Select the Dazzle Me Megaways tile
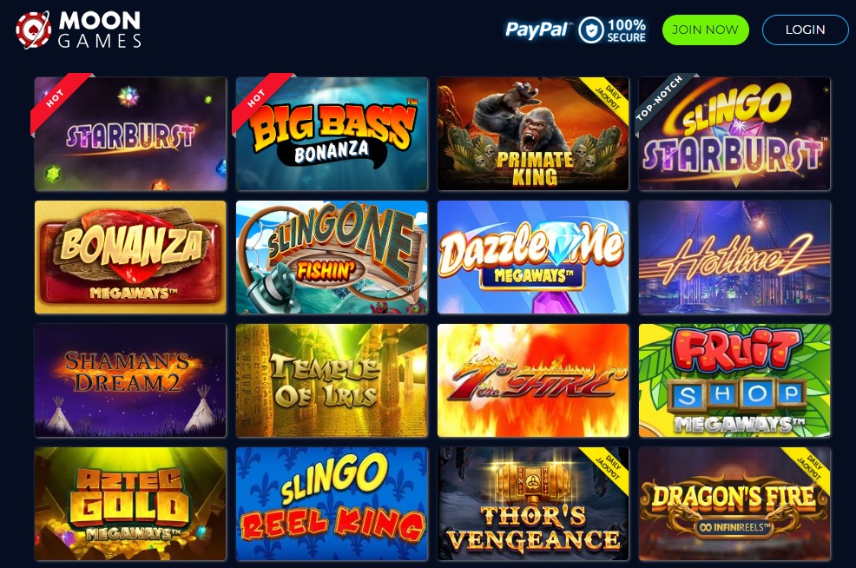The image size is (856, 568). click(x=533, y=257)
